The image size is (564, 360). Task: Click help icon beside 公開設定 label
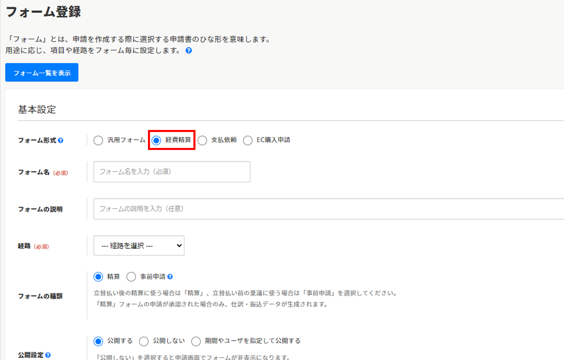tap(48, 355)
